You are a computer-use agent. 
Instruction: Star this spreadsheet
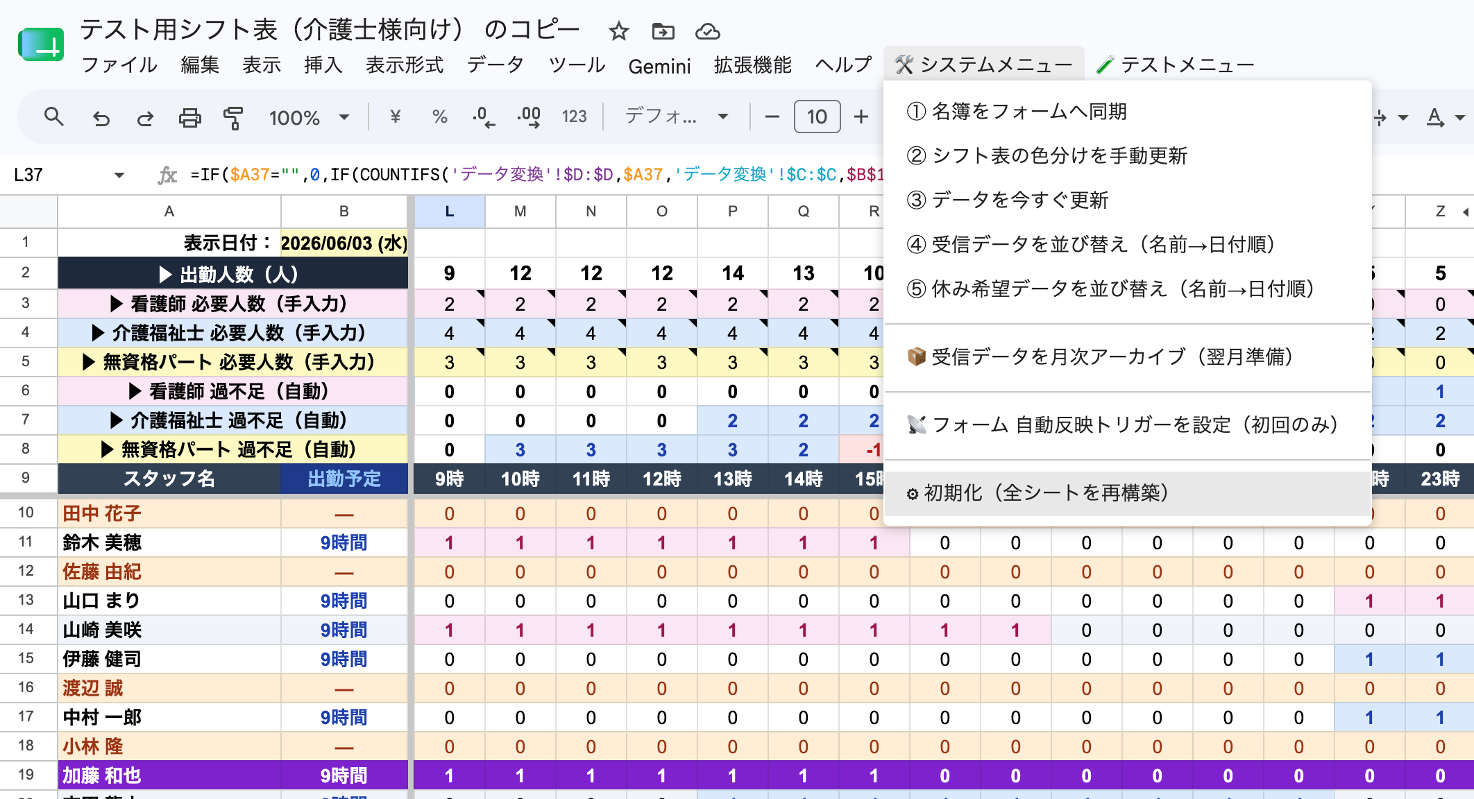pyautogui.click(x=618, y=31)
